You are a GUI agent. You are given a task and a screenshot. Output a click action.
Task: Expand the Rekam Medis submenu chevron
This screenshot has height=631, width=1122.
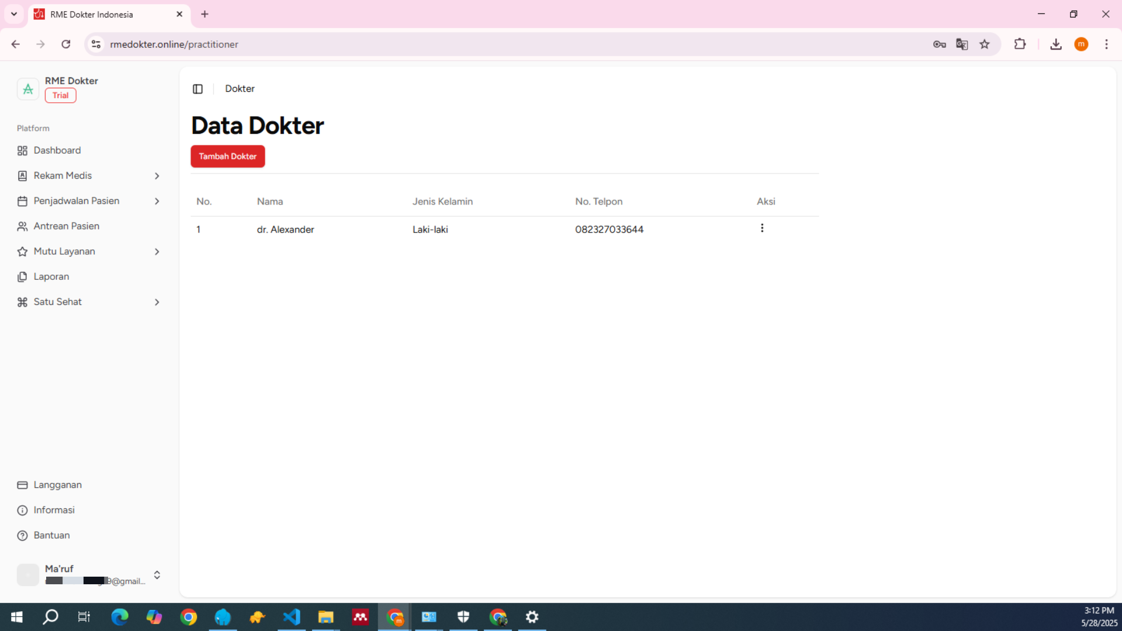[x=157, y=176]
